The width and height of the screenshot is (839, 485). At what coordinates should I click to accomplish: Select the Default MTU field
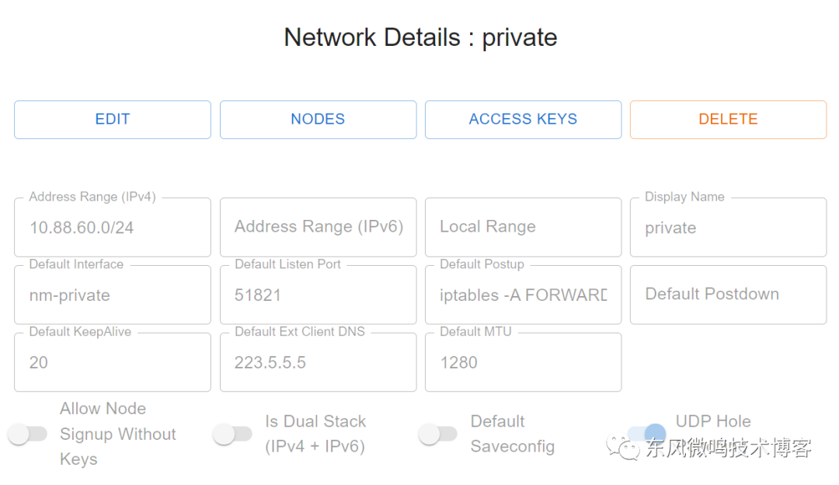[x=524, y=362]
